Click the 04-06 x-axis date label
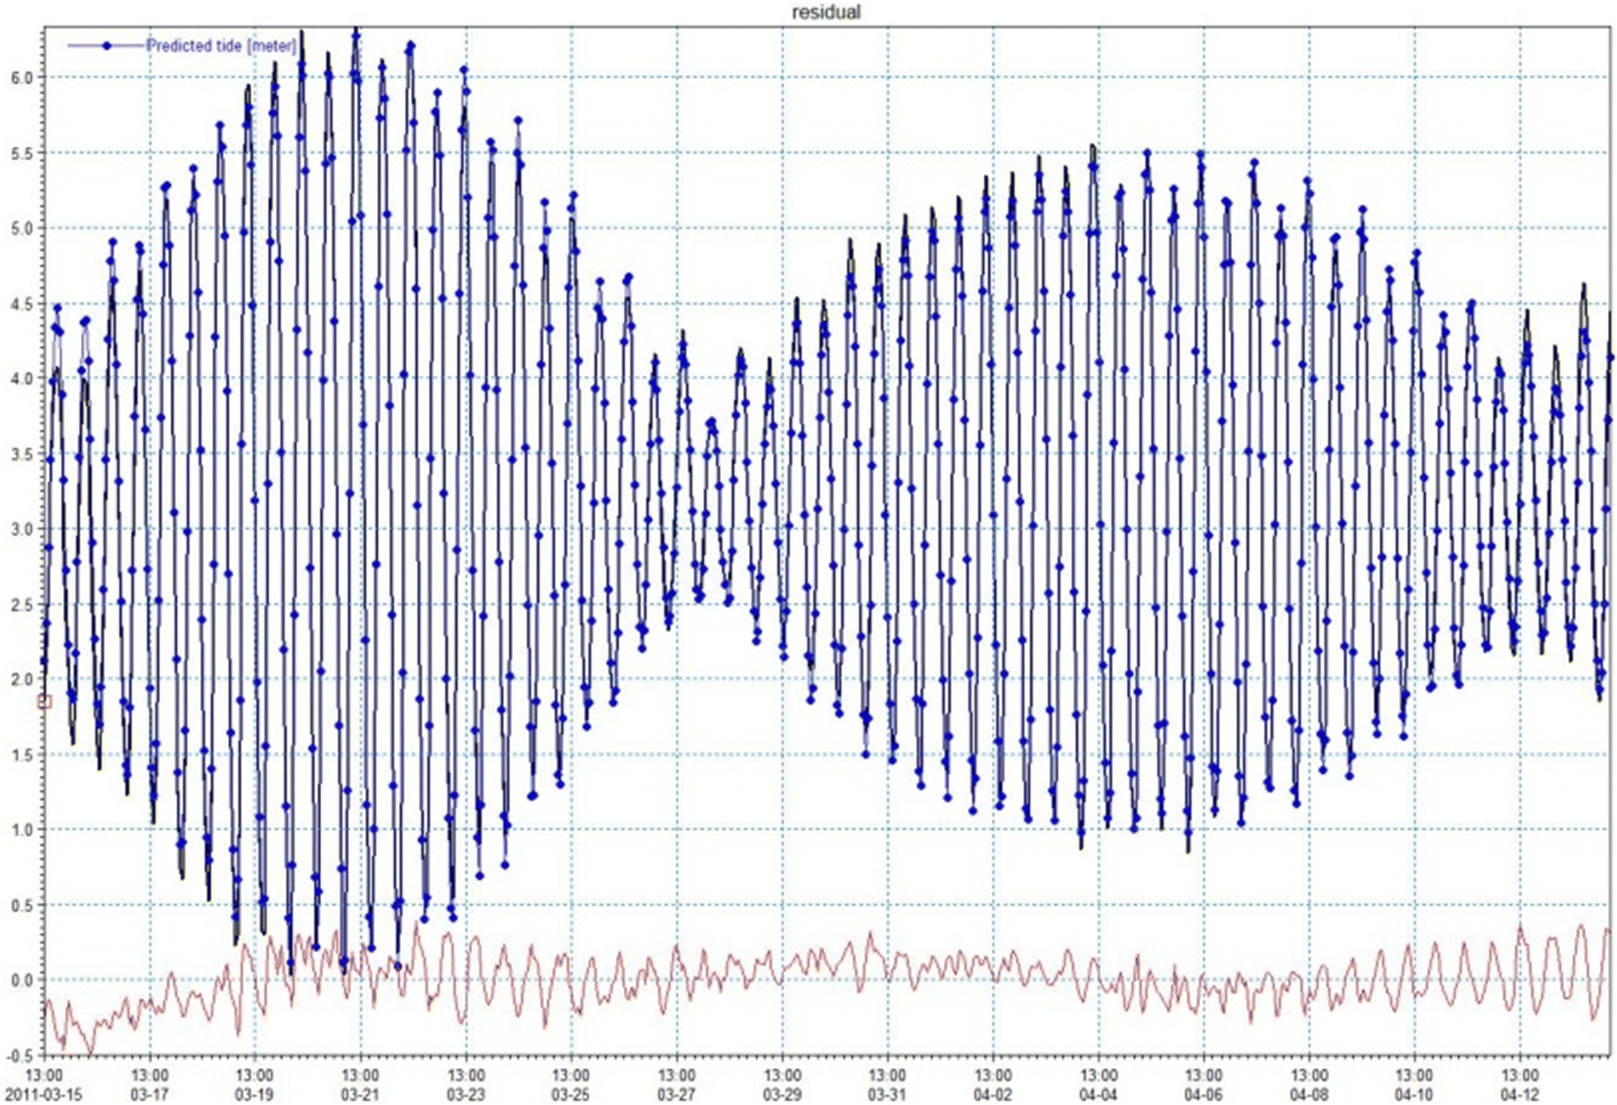This screenshot has width=1617, height=1105. pyautogui.click(x=1204, y=1094)
